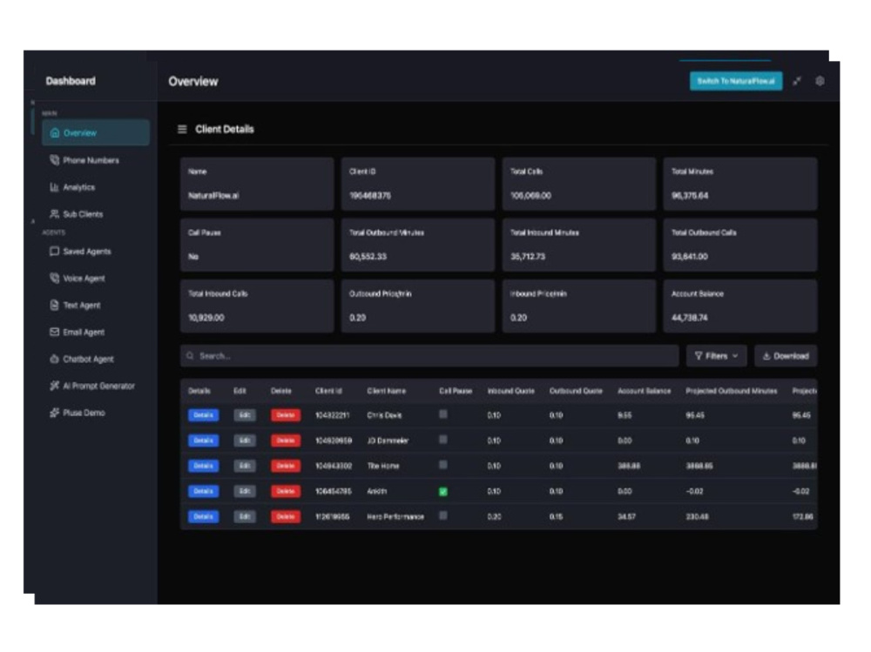Open Pluse Demo entry

[x=84, y=413]
